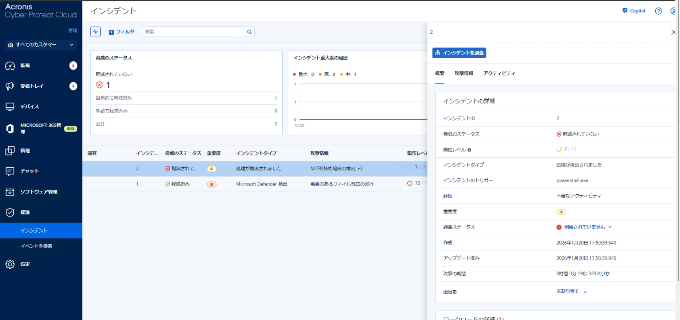Open the フィルタ filter options

[122, 32]
